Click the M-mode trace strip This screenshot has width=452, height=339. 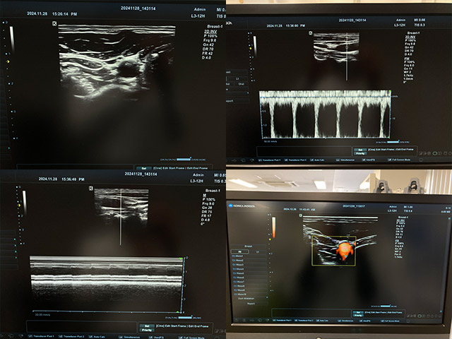pos(106,284)
